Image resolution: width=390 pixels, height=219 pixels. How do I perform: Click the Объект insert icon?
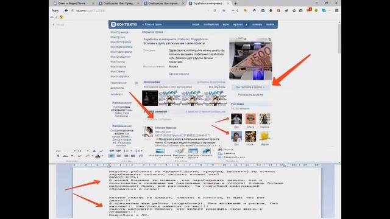click(206, 151)
